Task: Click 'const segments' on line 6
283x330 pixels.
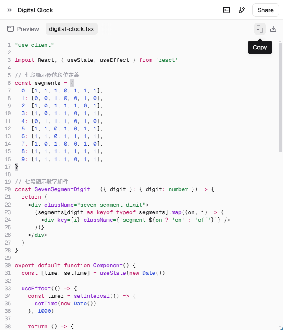Action: pos(38,83)
